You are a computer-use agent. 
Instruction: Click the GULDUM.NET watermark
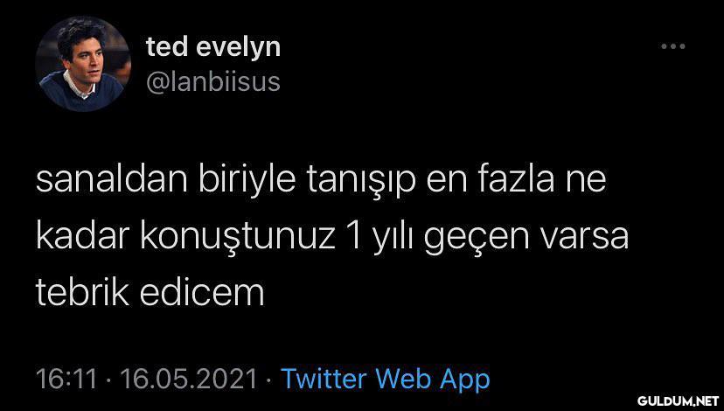coord(678,400)
